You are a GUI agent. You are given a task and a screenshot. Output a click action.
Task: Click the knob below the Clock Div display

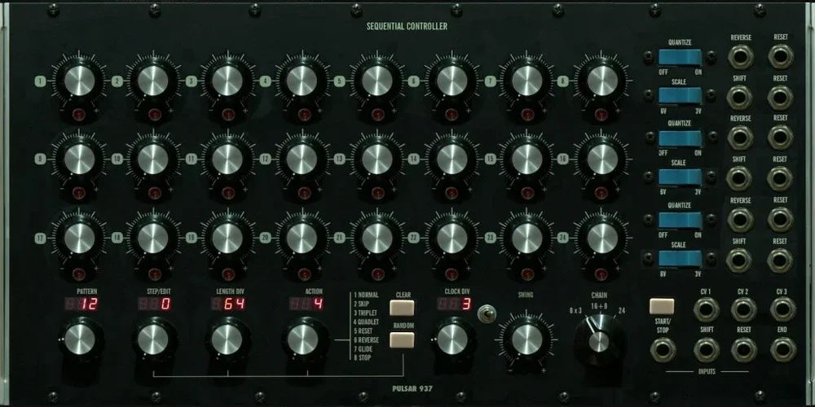[x=452, y=339]
